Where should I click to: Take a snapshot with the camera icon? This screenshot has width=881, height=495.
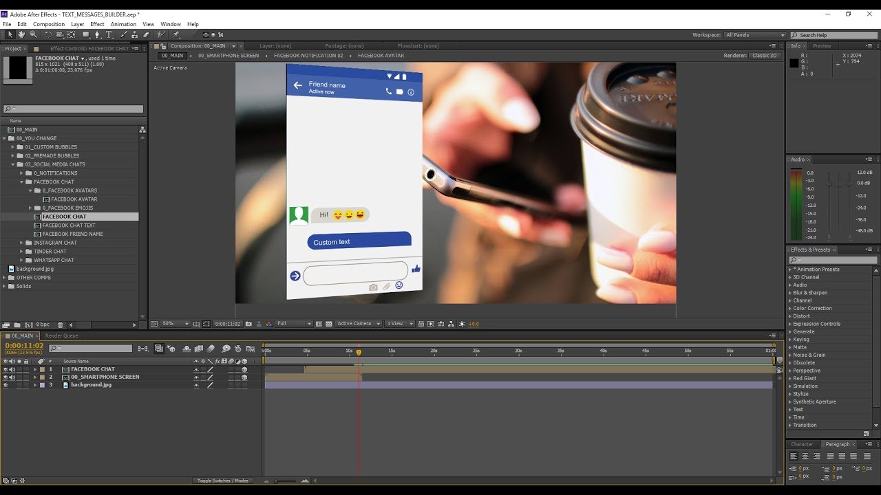pos(248,324)
